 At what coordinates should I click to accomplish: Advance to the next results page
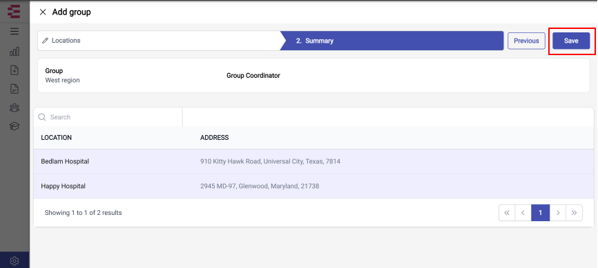(558, 213)
